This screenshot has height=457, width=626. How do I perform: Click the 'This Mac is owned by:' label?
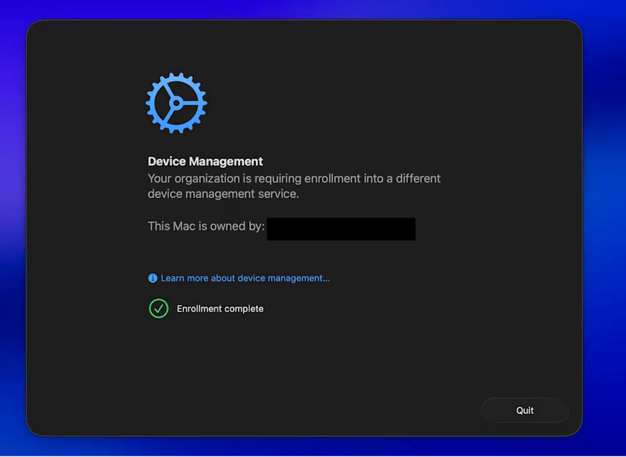click(x=206, y=226)
